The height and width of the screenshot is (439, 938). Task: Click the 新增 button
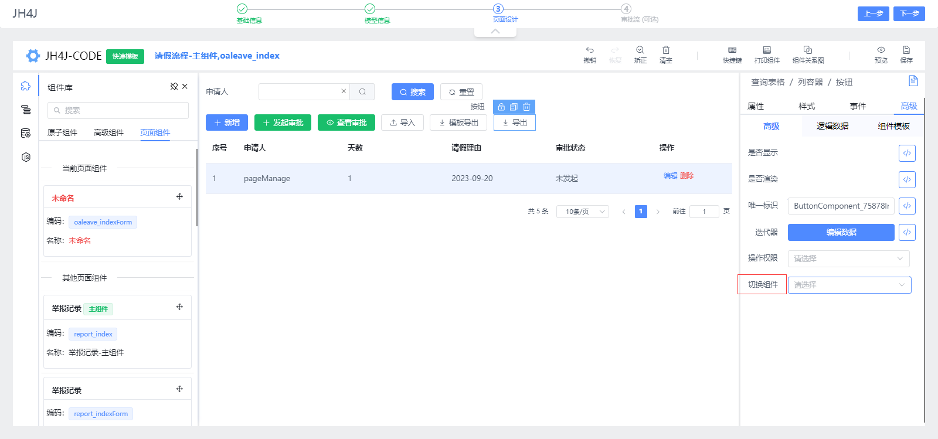coord(227,122)
